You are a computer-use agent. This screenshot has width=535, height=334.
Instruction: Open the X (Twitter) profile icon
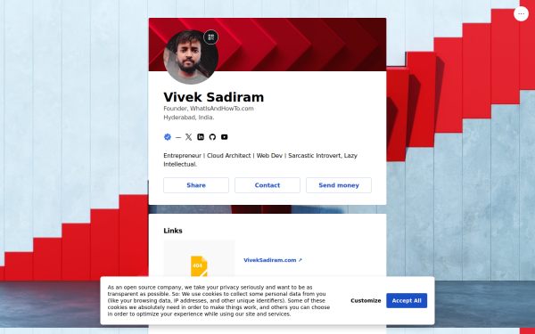(x=189, y=137)
